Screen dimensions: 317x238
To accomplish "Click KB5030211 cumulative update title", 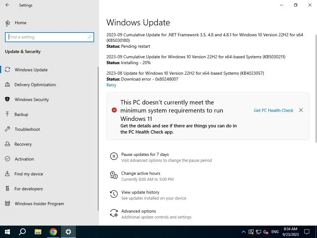I will (196, 57).
